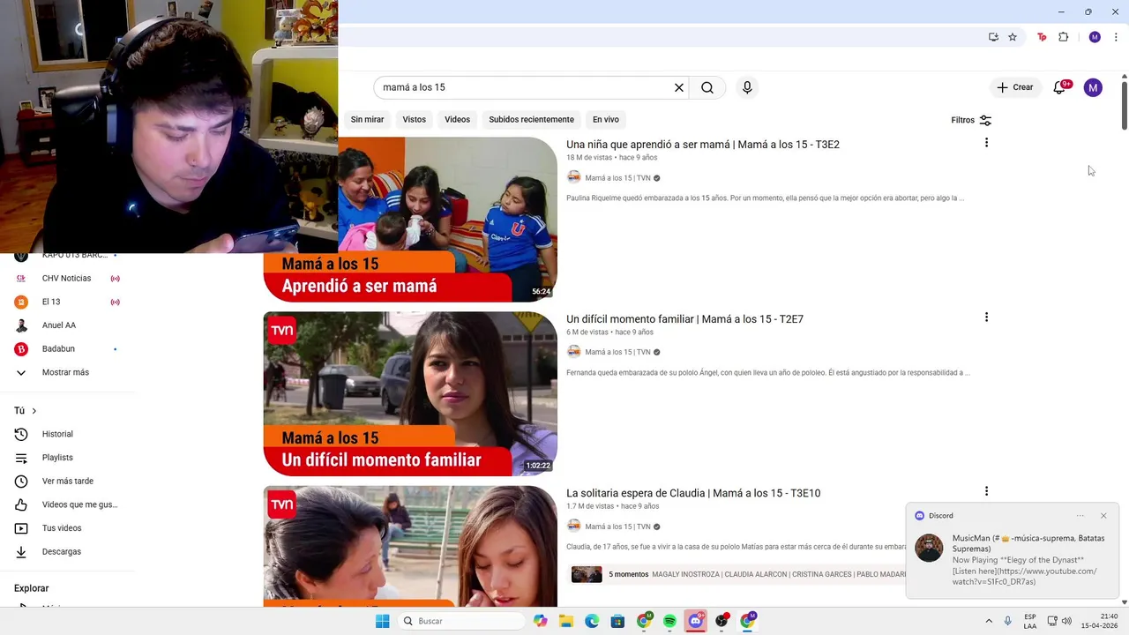Image resolution: width=1129 pixels, height=635 pixels.
Task: Select Subidos recientemente filter chip
Action: click(532, 119)
